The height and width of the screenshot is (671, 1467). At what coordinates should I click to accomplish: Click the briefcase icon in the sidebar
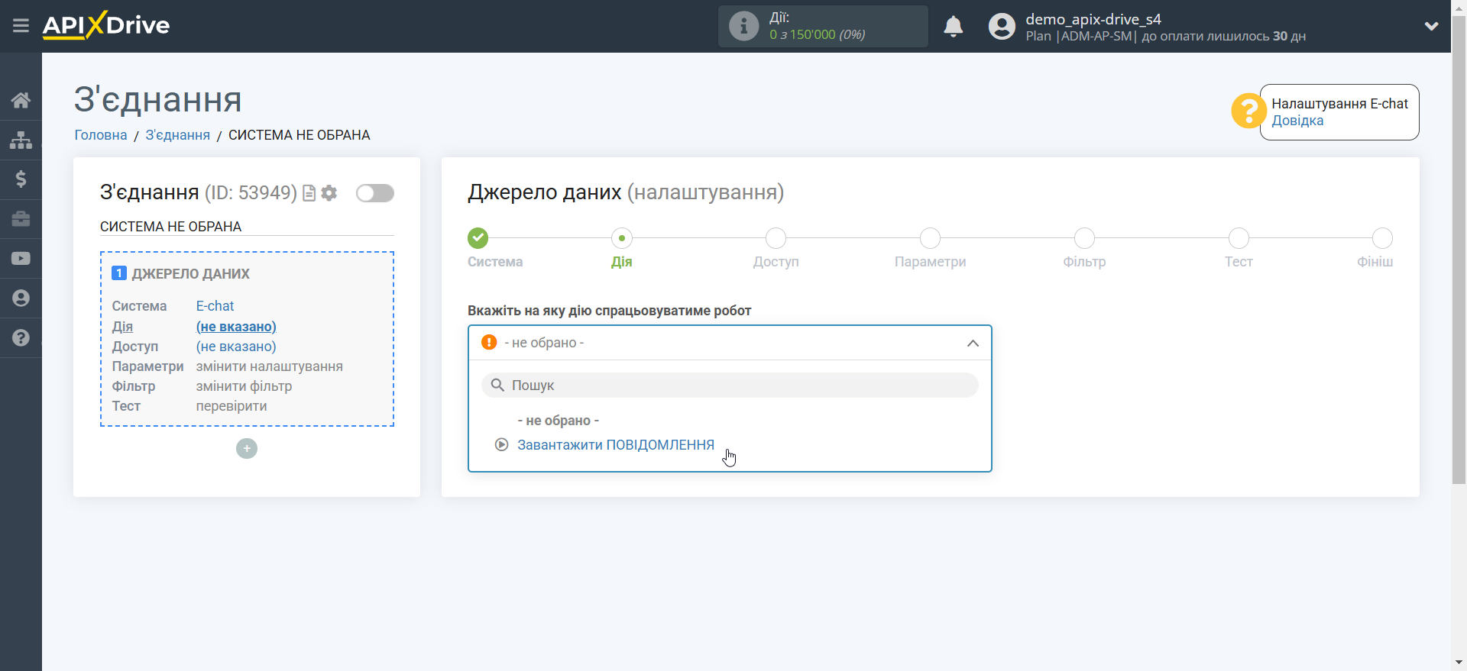(21, 219)
